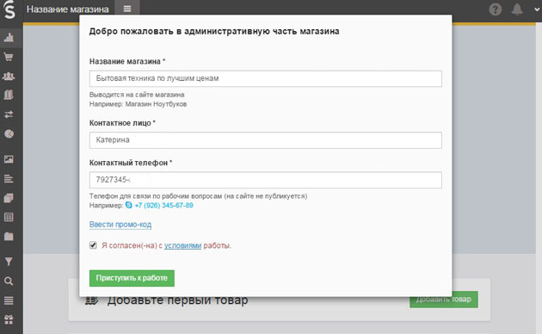
Task: Open the search magnifier sidebar icon
Action: point(9,281)
